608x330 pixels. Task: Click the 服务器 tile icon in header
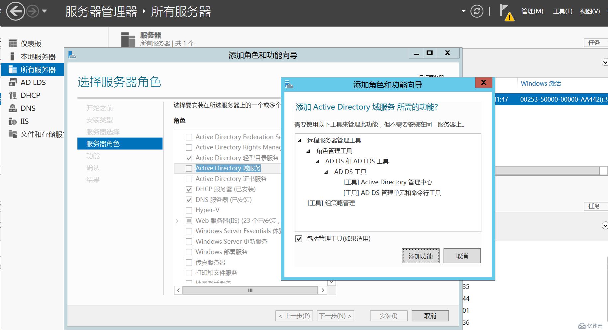[128, 39]
